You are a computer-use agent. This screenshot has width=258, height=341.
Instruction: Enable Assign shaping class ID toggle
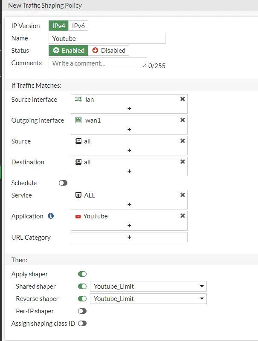82,324
